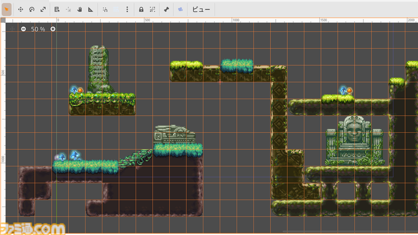
Task: Toggle the camera override icon
Action: pos(180,9)
